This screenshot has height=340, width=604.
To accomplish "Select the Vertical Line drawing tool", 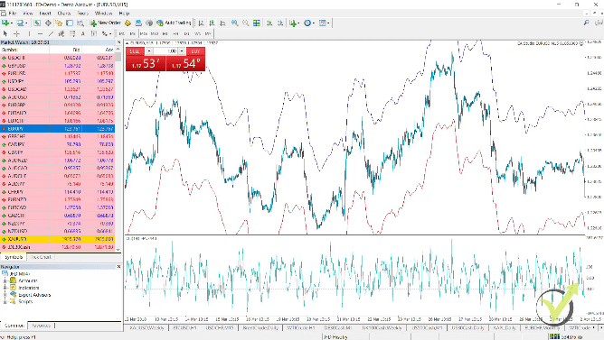I will point(29,33).
